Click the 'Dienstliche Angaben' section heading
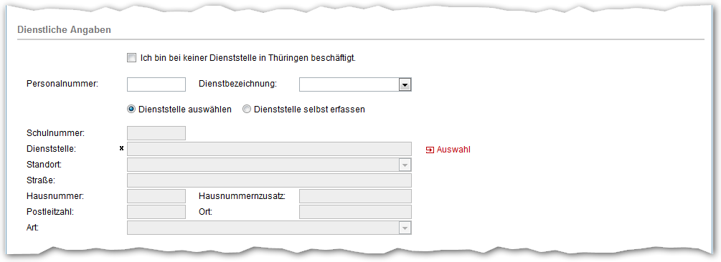 coord(64,30)
